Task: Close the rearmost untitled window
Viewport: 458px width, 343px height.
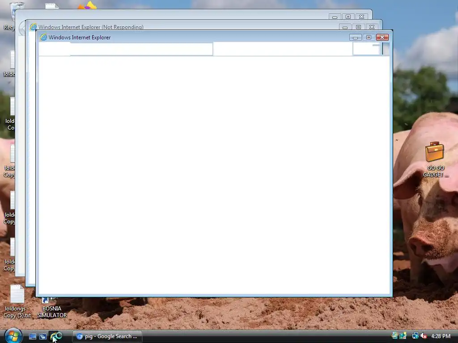Action: 361,17
